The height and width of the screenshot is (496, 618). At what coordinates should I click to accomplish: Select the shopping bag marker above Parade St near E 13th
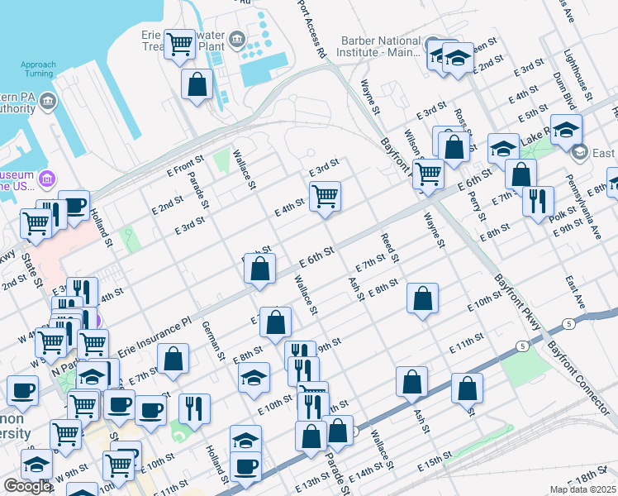click(311, 436)
